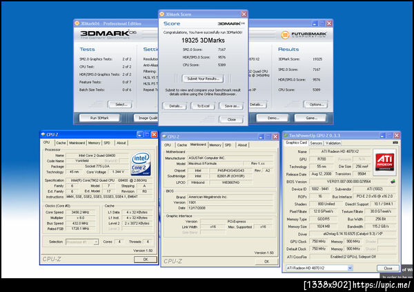Click the title icon of the CPU-Z motherboard window
The image size is (414, 292).
coord(164,136)
